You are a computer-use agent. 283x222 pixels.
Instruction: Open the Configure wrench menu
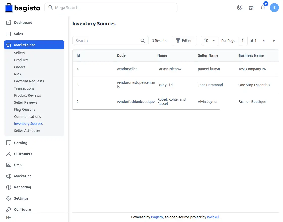[x=22, y=209]
